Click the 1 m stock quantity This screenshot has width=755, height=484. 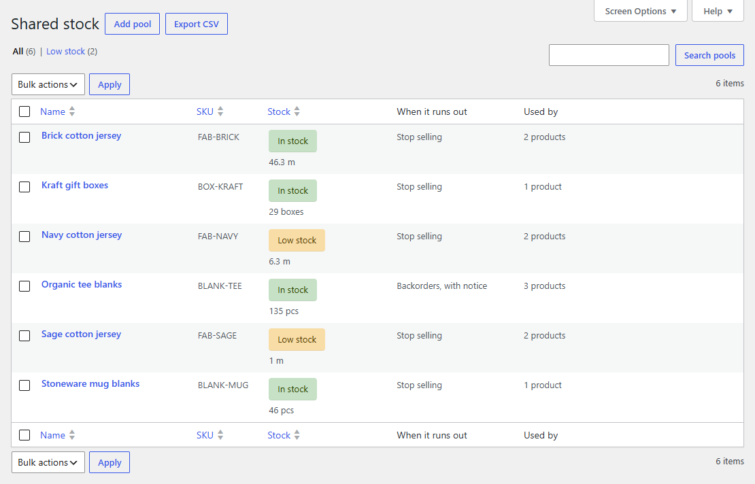(x=276, y=361)
